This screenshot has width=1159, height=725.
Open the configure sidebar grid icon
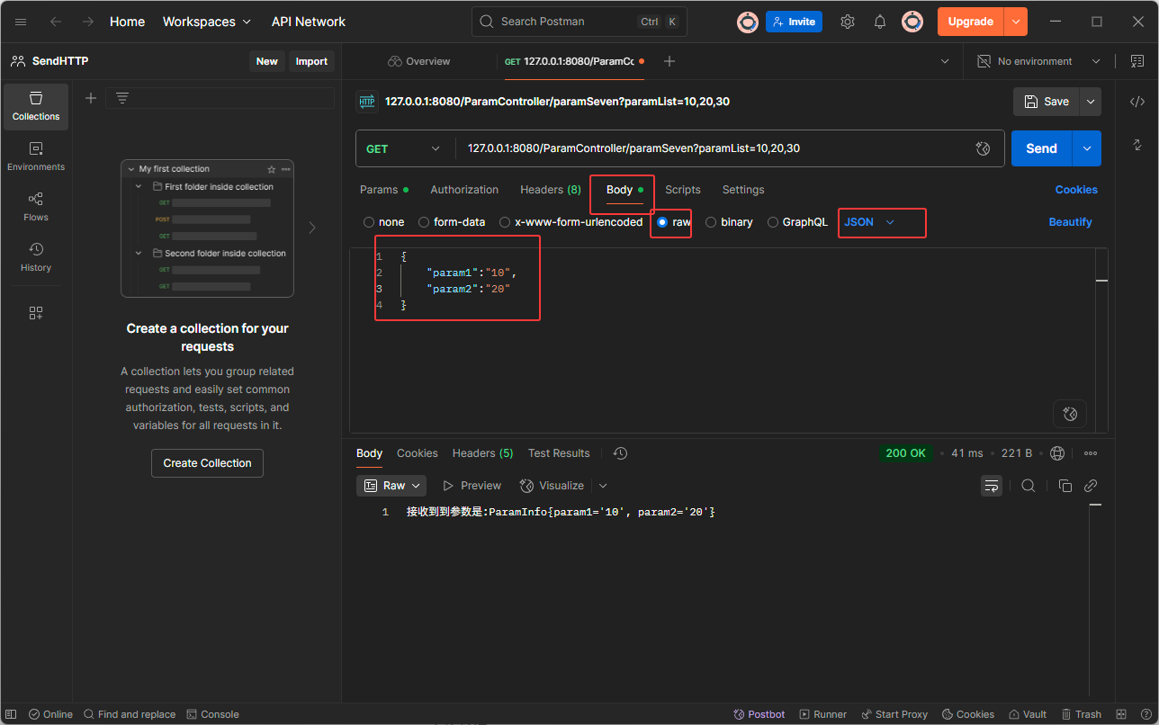36,313
